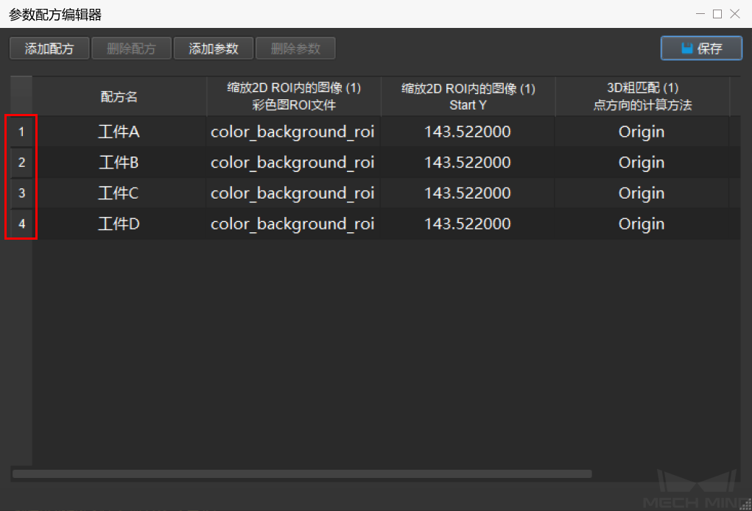Close the 参数配方编辑器 window

point(735,14)
